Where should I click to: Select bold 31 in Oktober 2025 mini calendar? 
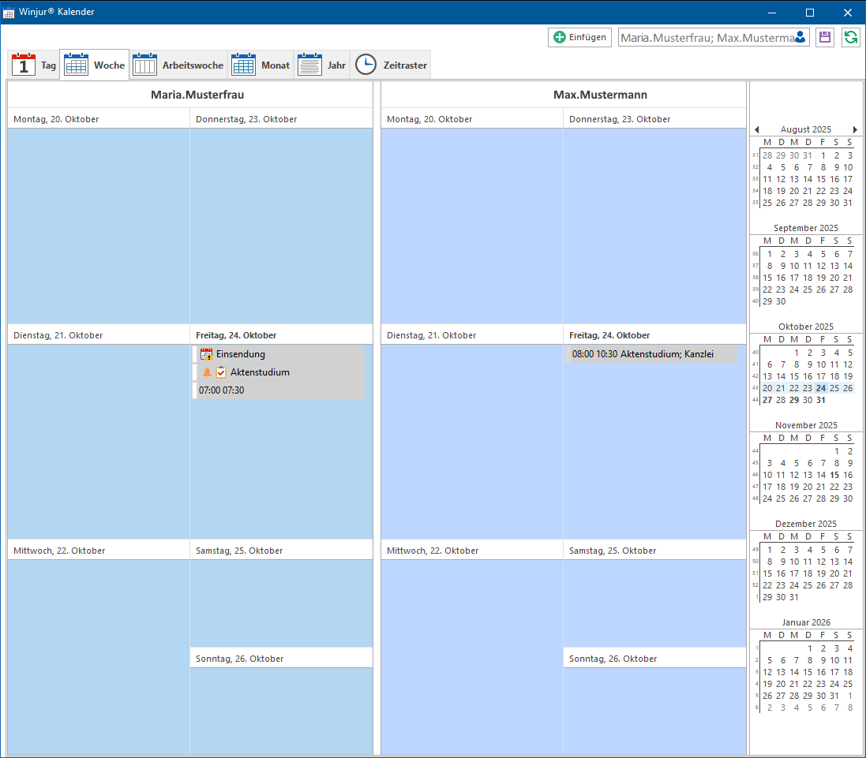[x=821, y=400]
